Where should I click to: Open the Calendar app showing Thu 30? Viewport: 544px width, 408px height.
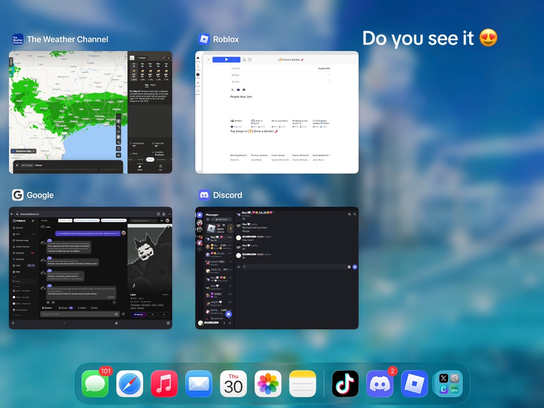click(x=233, y=384)
